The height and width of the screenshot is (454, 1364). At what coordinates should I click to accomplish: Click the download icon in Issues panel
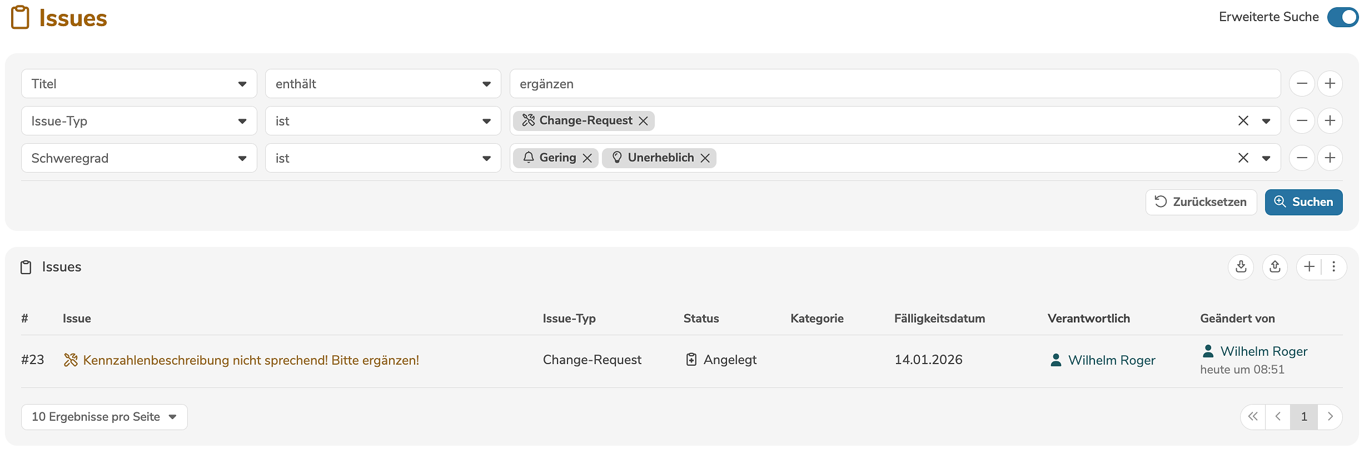(1241, 267)
